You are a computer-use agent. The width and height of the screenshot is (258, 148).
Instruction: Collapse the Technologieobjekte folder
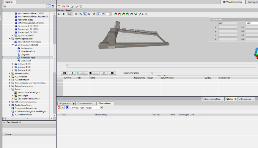click(10, 39)
